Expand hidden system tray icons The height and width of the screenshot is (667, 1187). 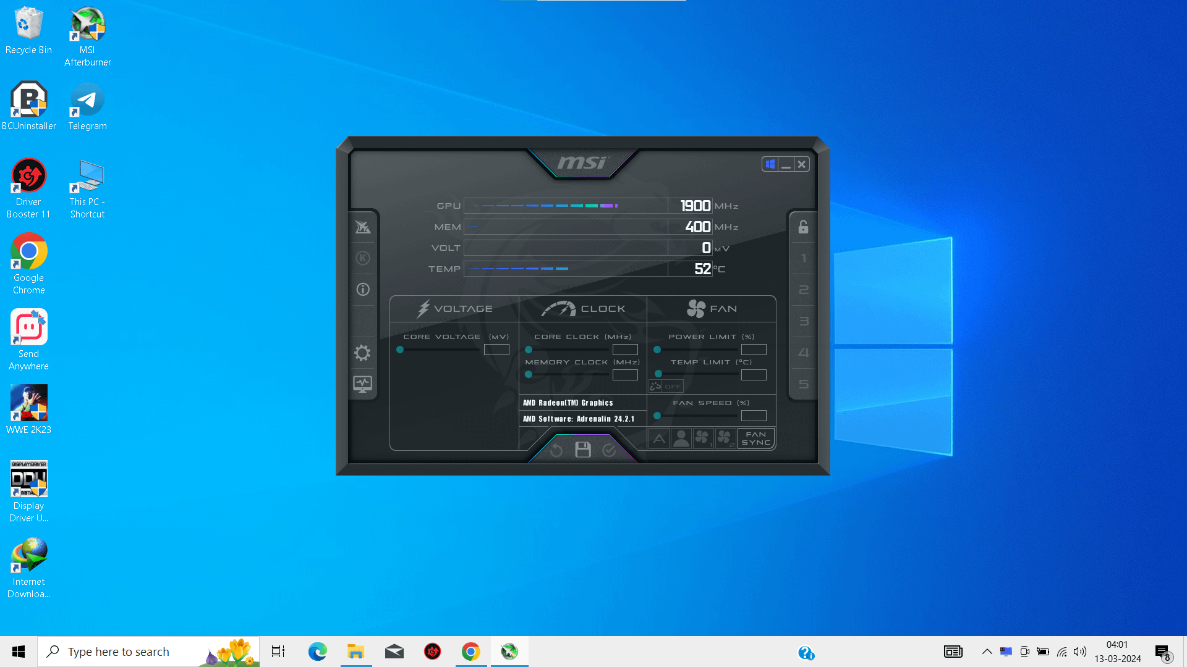(x=987, y=652)
